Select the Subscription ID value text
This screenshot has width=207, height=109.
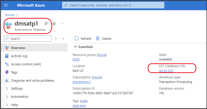tap(103, 93)
